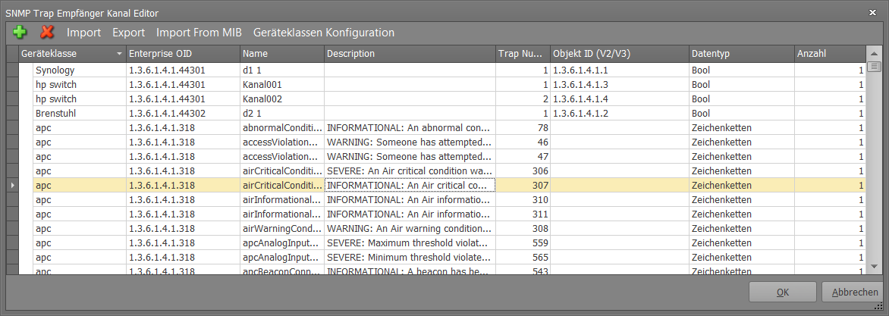
Task: Click the red X delete channel icon
Action: 47,33
